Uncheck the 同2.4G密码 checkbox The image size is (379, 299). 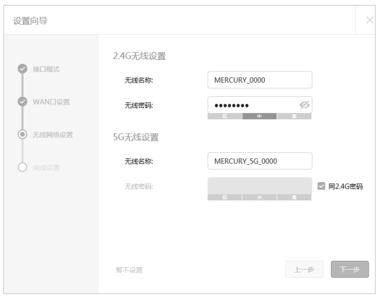coord(321,186)
